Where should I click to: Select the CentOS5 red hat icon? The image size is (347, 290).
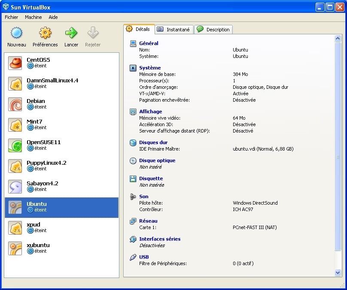click(x=15, y=63)
